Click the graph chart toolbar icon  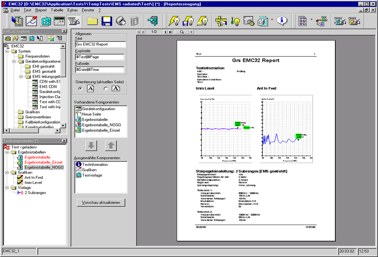pos(32,21)
